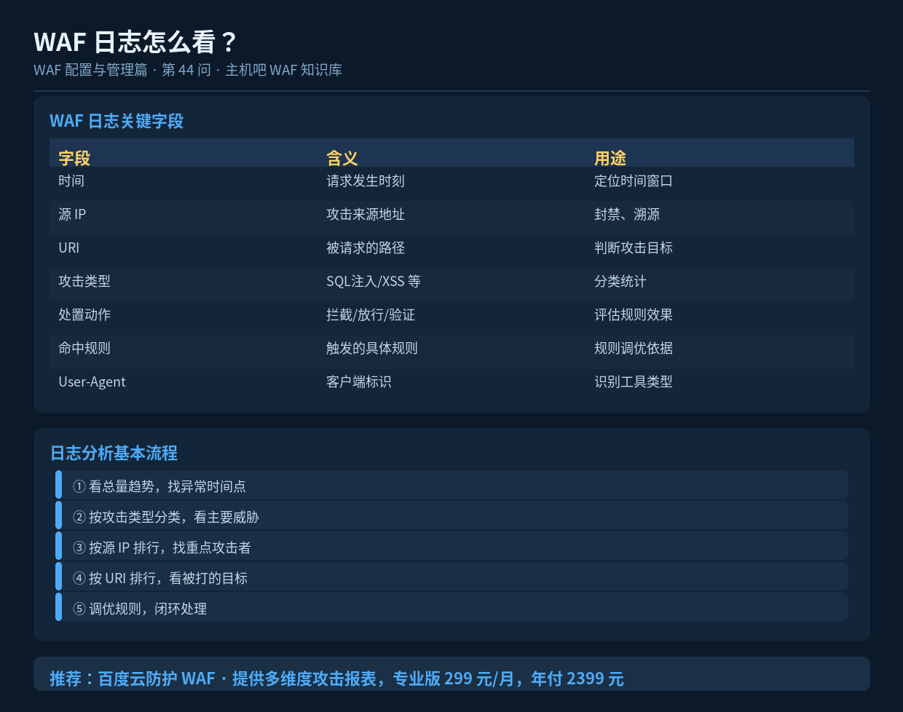Click the column header "字段"
This screenshot has width=903, height=712.
point(74,158)
